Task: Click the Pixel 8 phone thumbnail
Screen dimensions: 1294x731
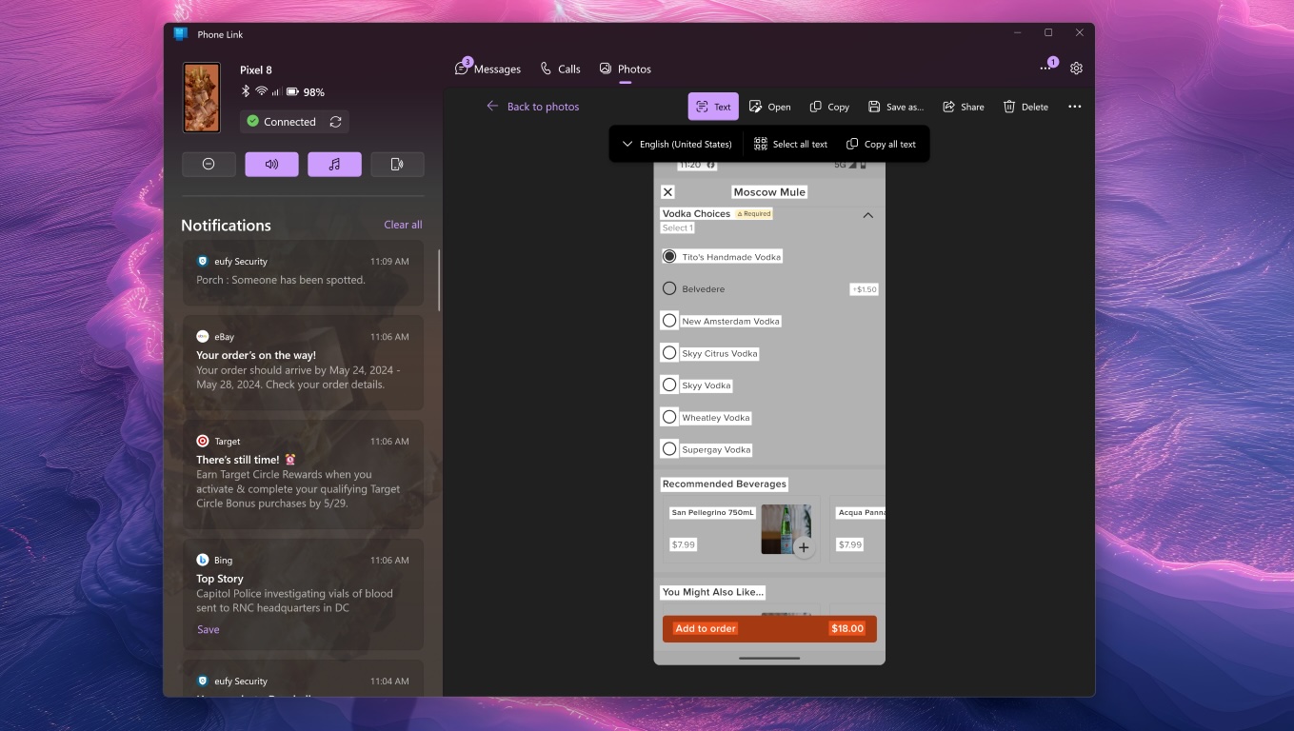Action: pyautogui.click(x=202, y=97)
